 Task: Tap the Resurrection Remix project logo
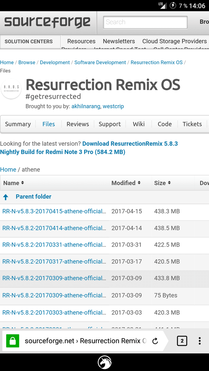(11, 89)
